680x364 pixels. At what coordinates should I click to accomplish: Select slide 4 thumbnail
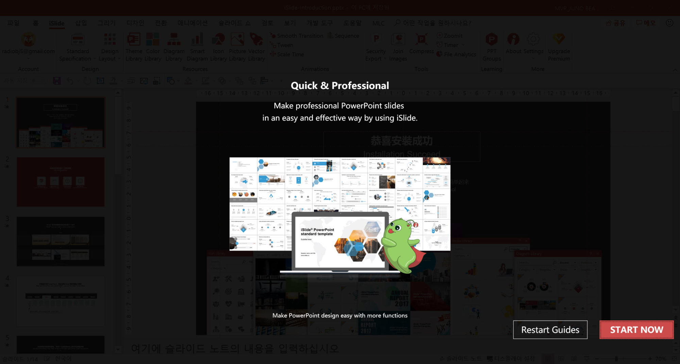[61, 301]
